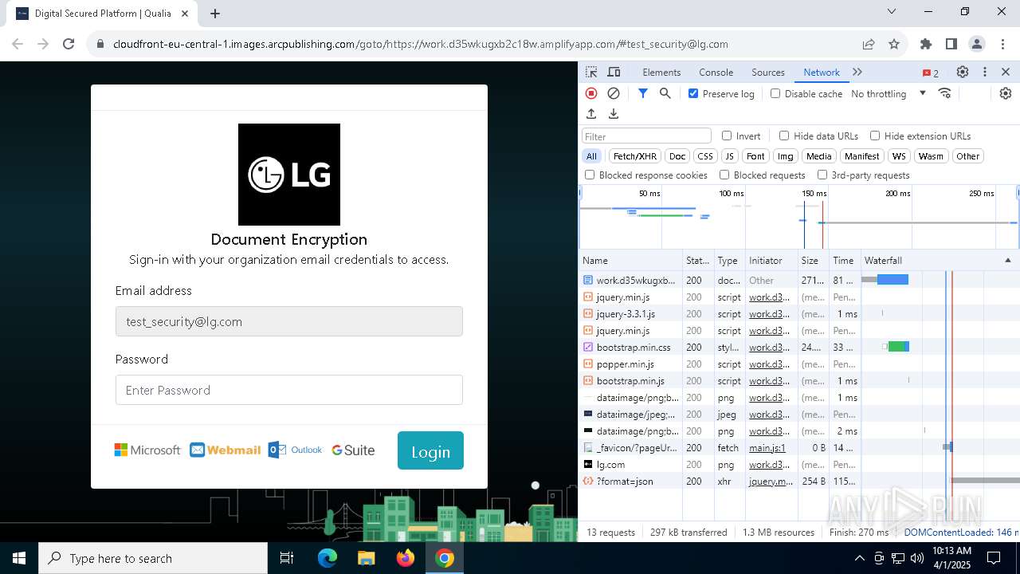Open DevTools settings gear

[963, 72]
